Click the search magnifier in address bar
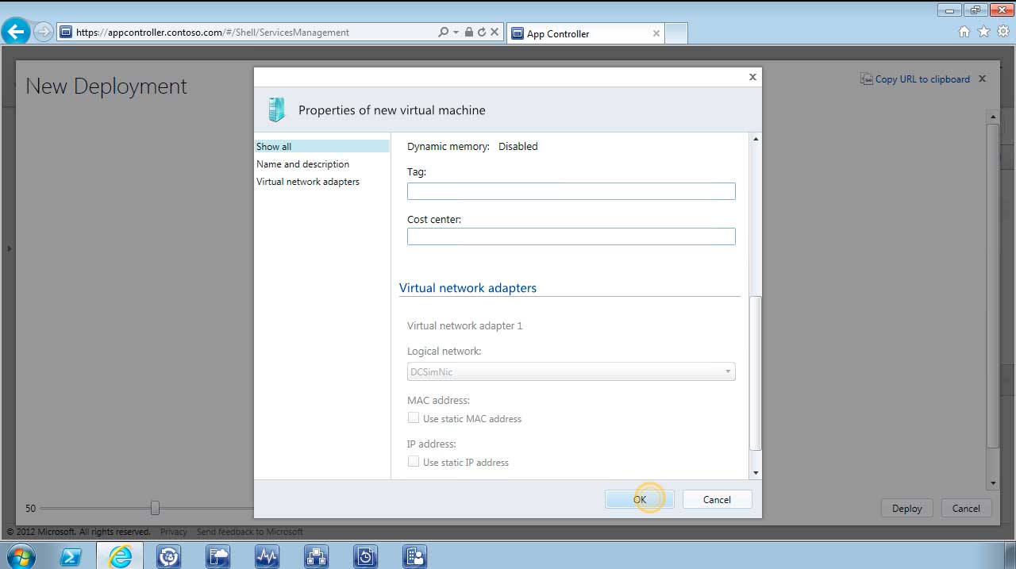Screen dimensions: 1016x569 [443, 33]
